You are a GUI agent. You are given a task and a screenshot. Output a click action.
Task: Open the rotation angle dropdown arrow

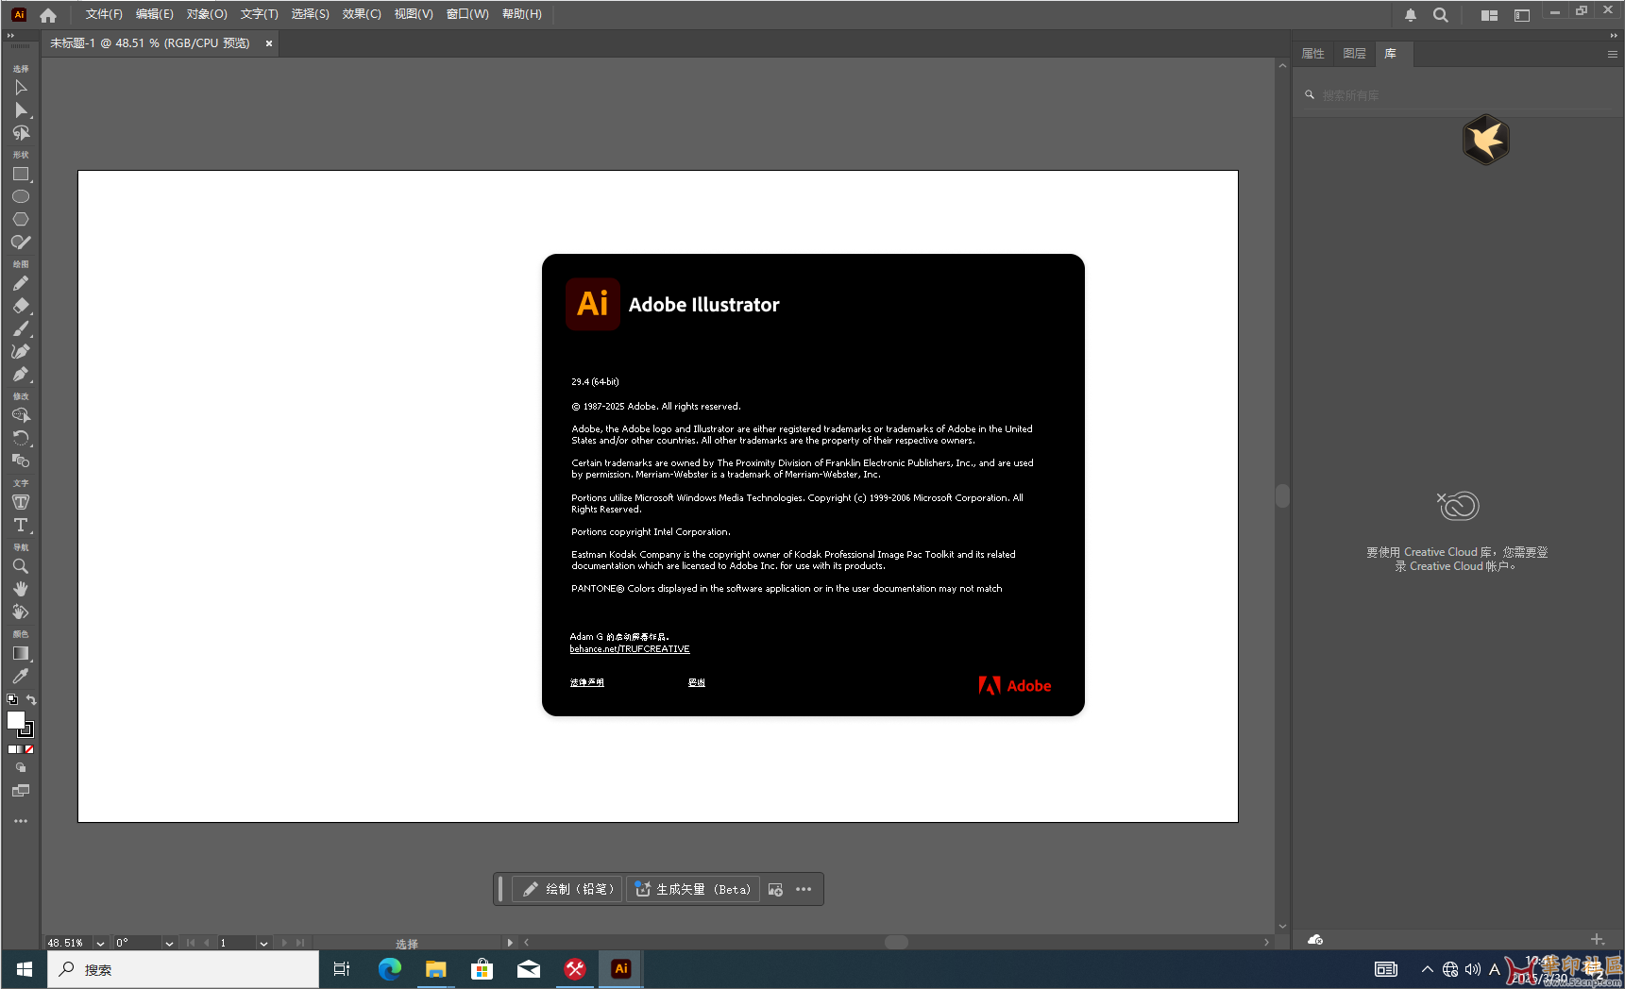pyautogui.click(x=169, y=943)
